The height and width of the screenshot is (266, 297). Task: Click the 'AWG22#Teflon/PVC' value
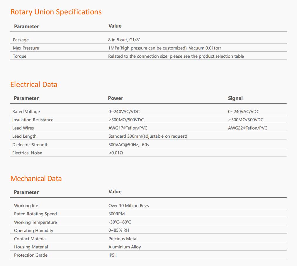coord(247,128)
